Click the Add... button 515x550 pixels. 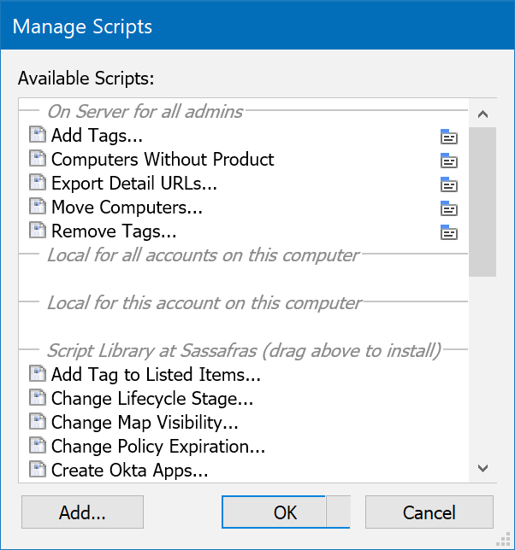point(82,512)
